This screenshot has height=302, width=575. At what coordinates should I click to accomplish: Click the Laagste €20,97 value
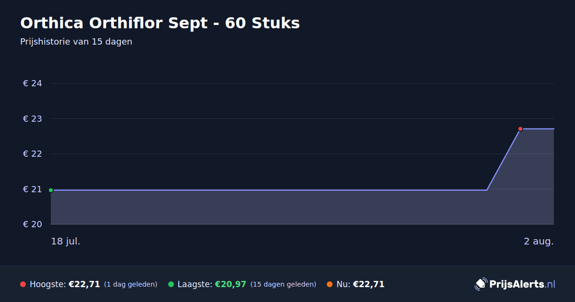point(230,284)
